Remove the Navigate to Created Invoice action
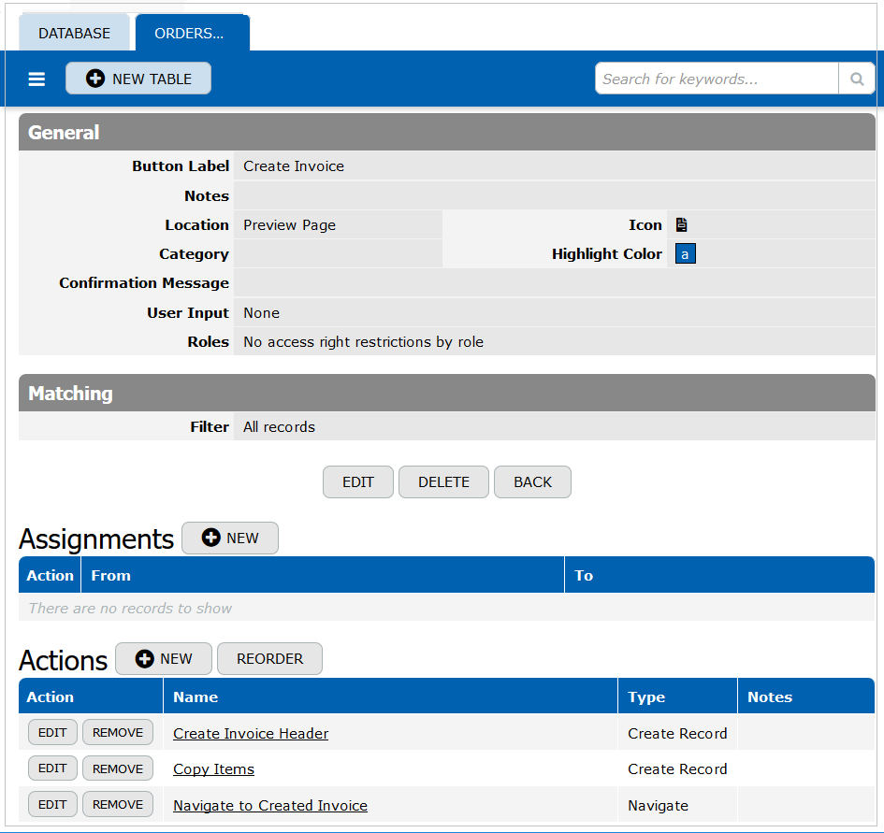The image size is (884, 833). click(x=118, y=804)
